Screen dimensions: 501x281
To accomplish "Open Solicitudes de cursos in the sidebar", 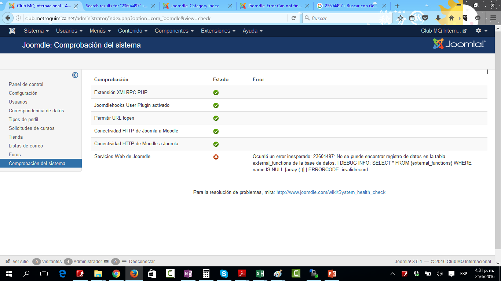I will (x=32, y=128).
